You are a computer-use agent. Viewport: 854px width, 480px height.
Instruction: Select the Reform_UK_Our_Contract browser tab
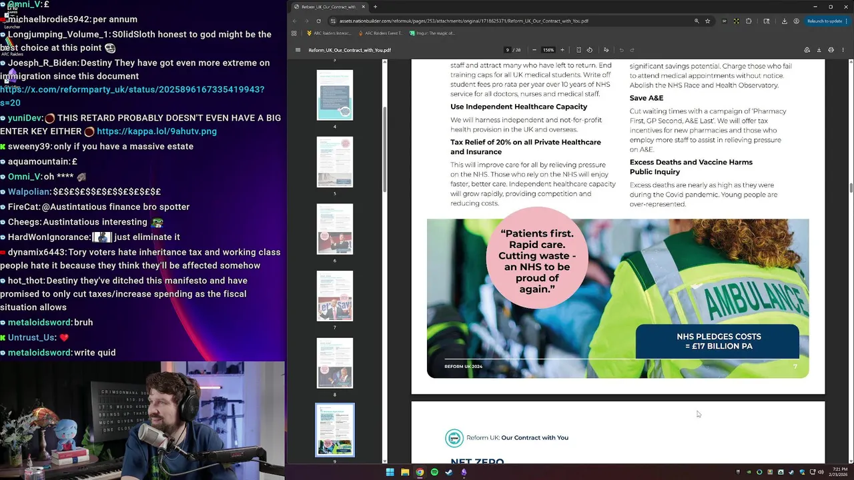pos(329,7)
